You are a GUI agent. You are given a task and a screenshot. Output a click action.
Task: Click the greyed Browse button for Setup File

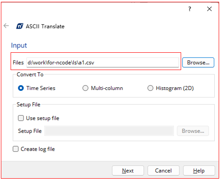tap(193, 131)
